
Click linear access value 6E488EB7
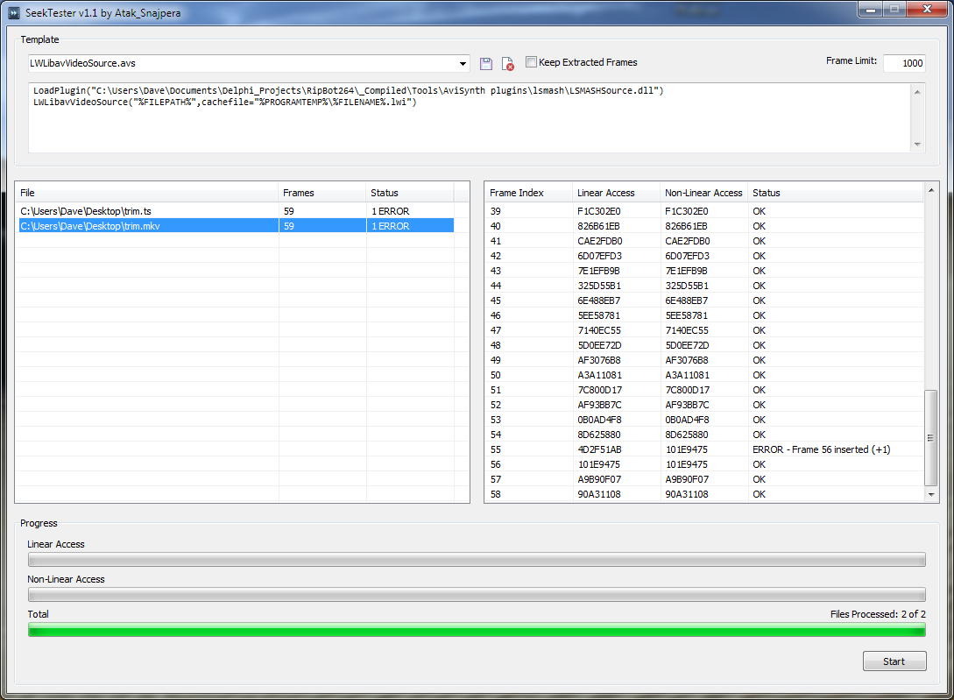pyautogui.click(x=598, y=301)
